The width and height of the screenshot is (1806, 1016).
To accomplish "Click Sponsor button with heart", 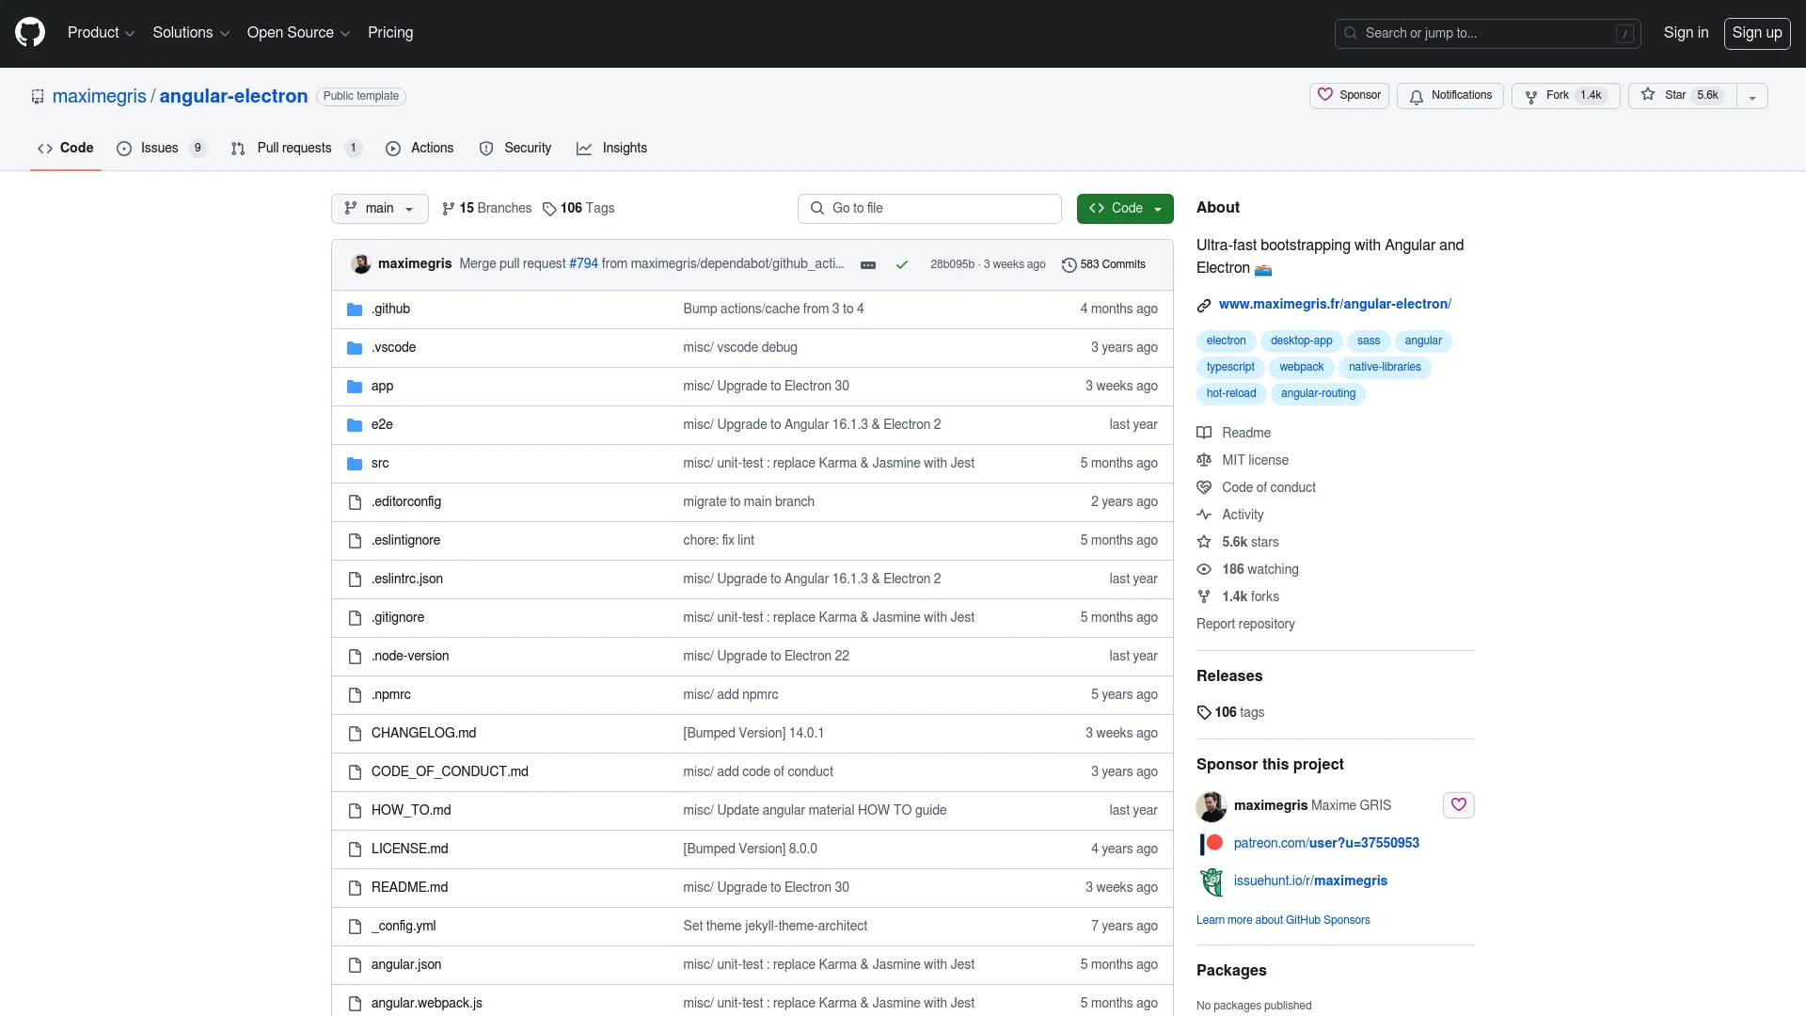I will point(1349,96).
